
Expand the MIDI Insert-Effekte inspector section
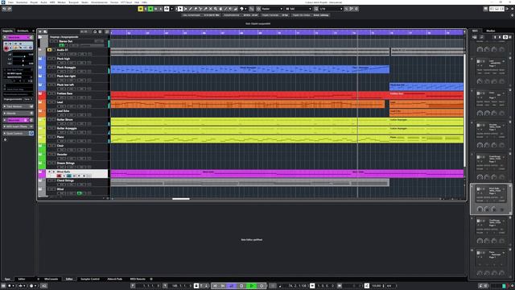tap(18, 126)
